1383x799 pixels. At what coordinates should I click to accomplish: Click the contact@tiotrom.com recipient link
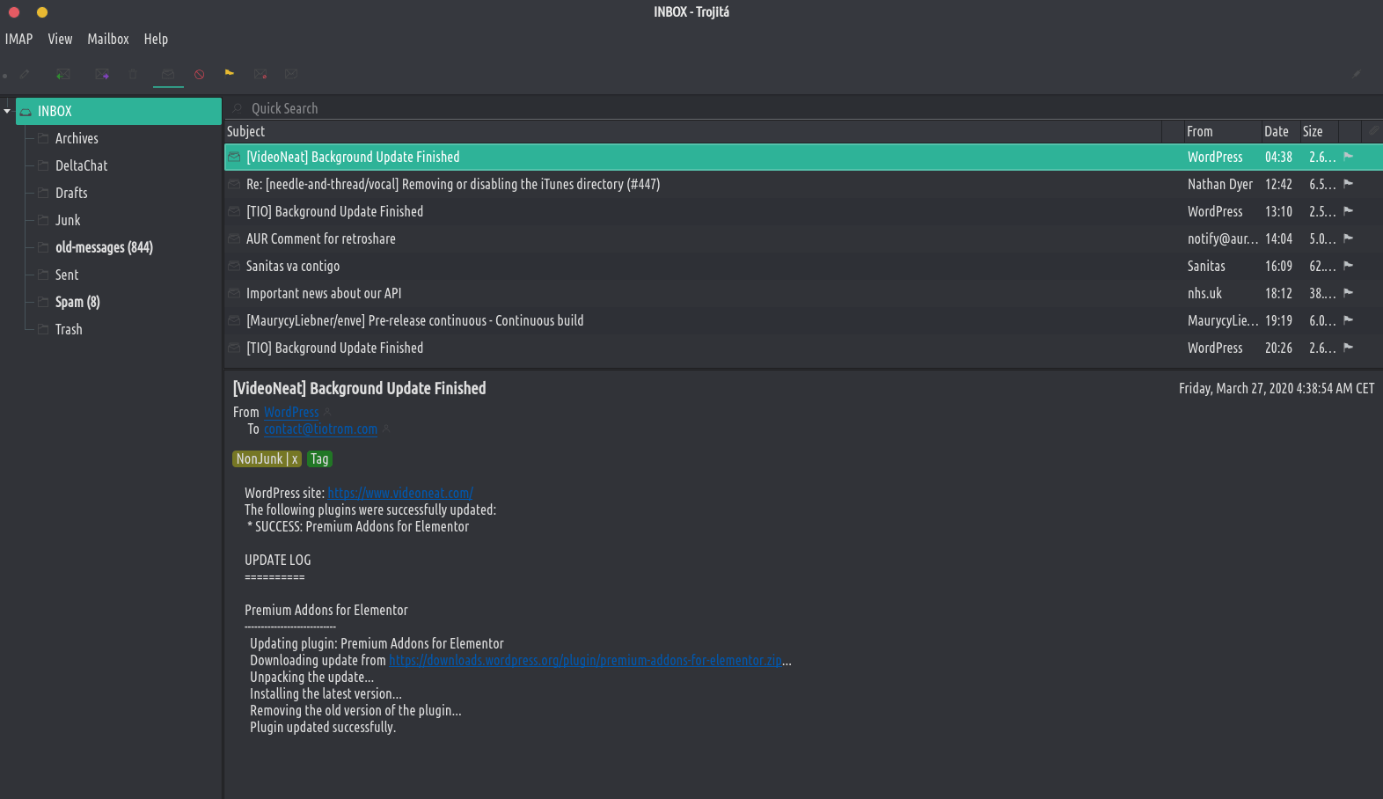(320, 429)
